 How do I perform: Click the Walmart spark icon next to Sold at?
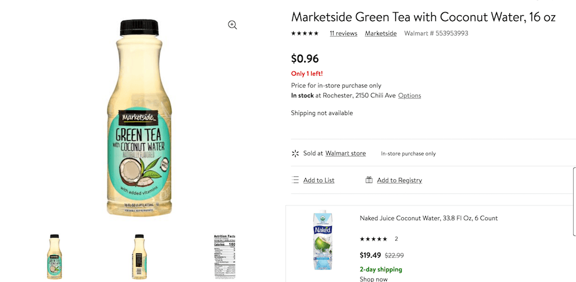(295, 153)
